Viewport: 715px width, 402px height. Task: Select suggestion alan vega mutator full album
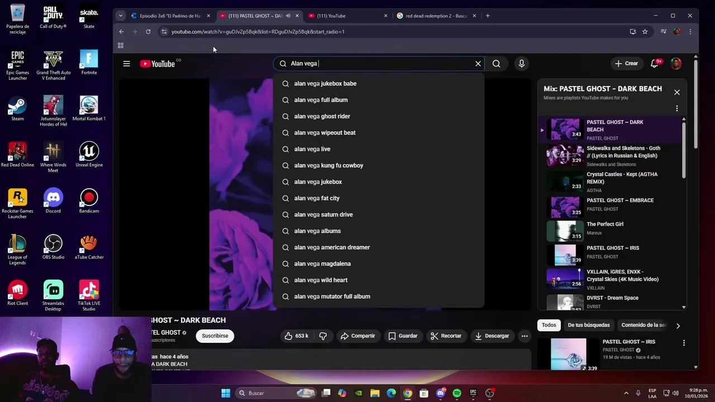(379, 296)
